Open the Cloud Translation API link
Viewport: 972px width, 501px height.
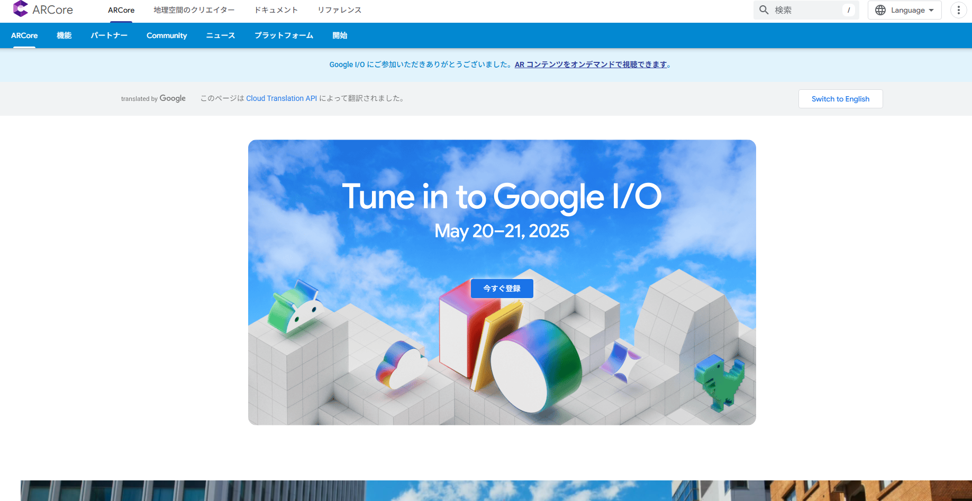pyautogui.click(x=281, y=98)
